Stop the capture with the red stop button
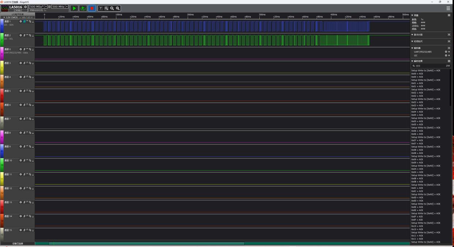454x247 pixels. click(x=92, y=8)
